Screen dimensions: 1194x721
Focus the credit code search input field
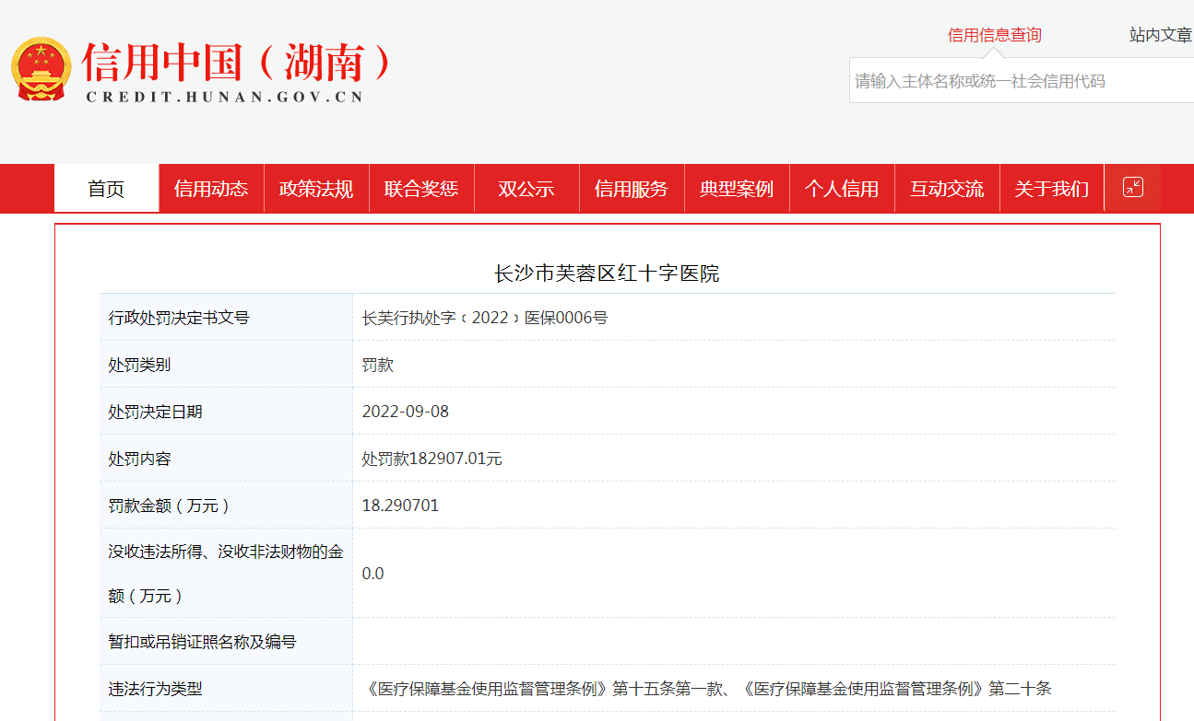coord(1014,81)
